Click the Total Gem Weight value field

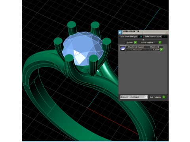[x=141, y=37]
